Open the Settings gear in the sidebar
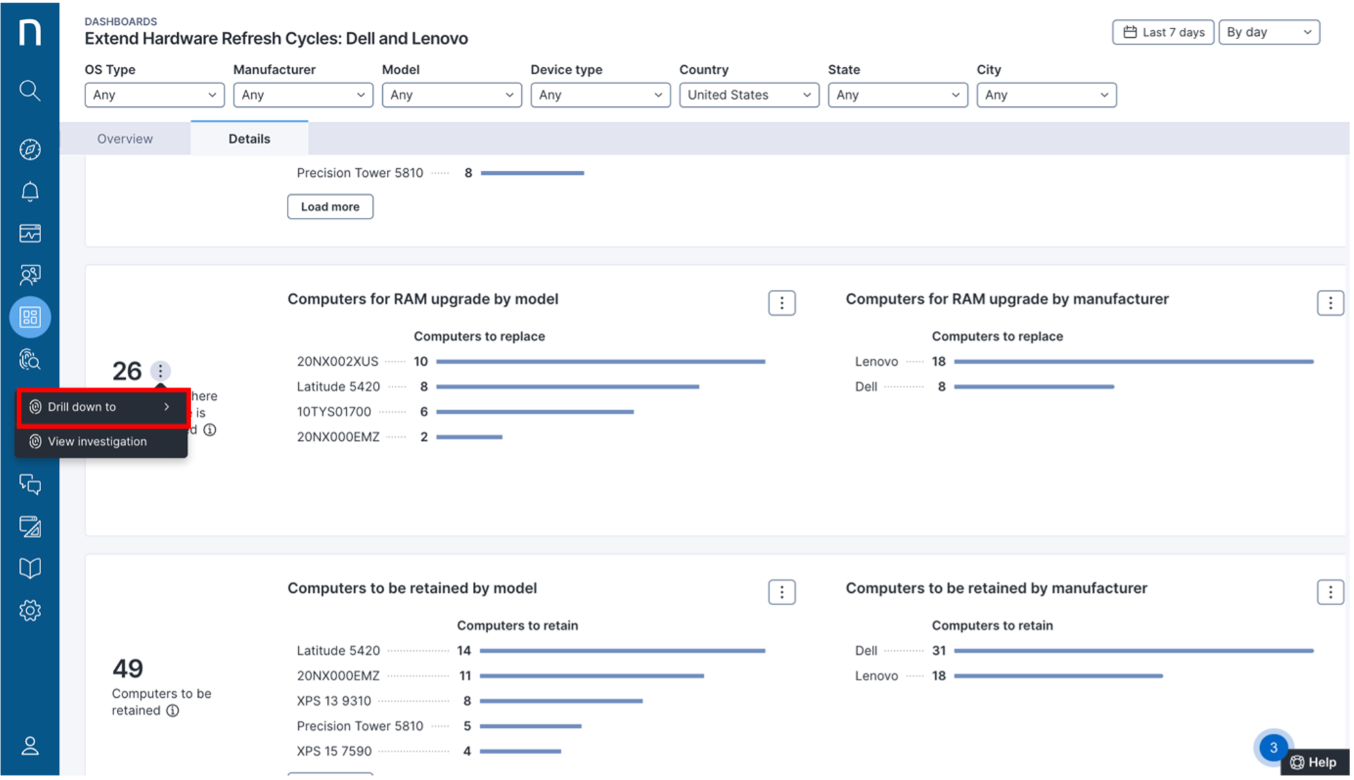Screen dimensions: 1354x780 point(29,610)
